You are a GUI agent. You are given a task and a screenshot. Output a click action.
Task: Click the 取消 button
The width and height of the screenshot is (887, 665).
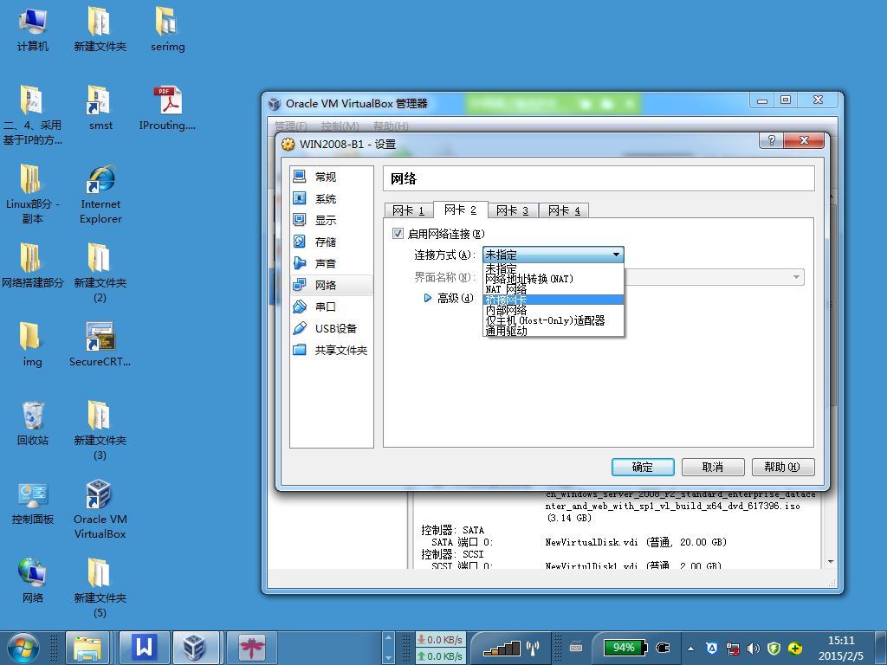[x=713, y=467]
